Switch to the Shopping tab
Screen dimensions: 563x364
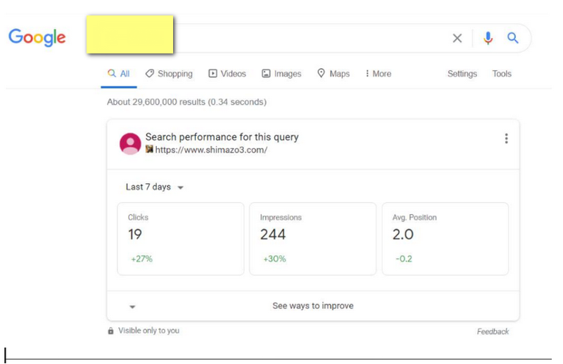(x=169, y=74)
